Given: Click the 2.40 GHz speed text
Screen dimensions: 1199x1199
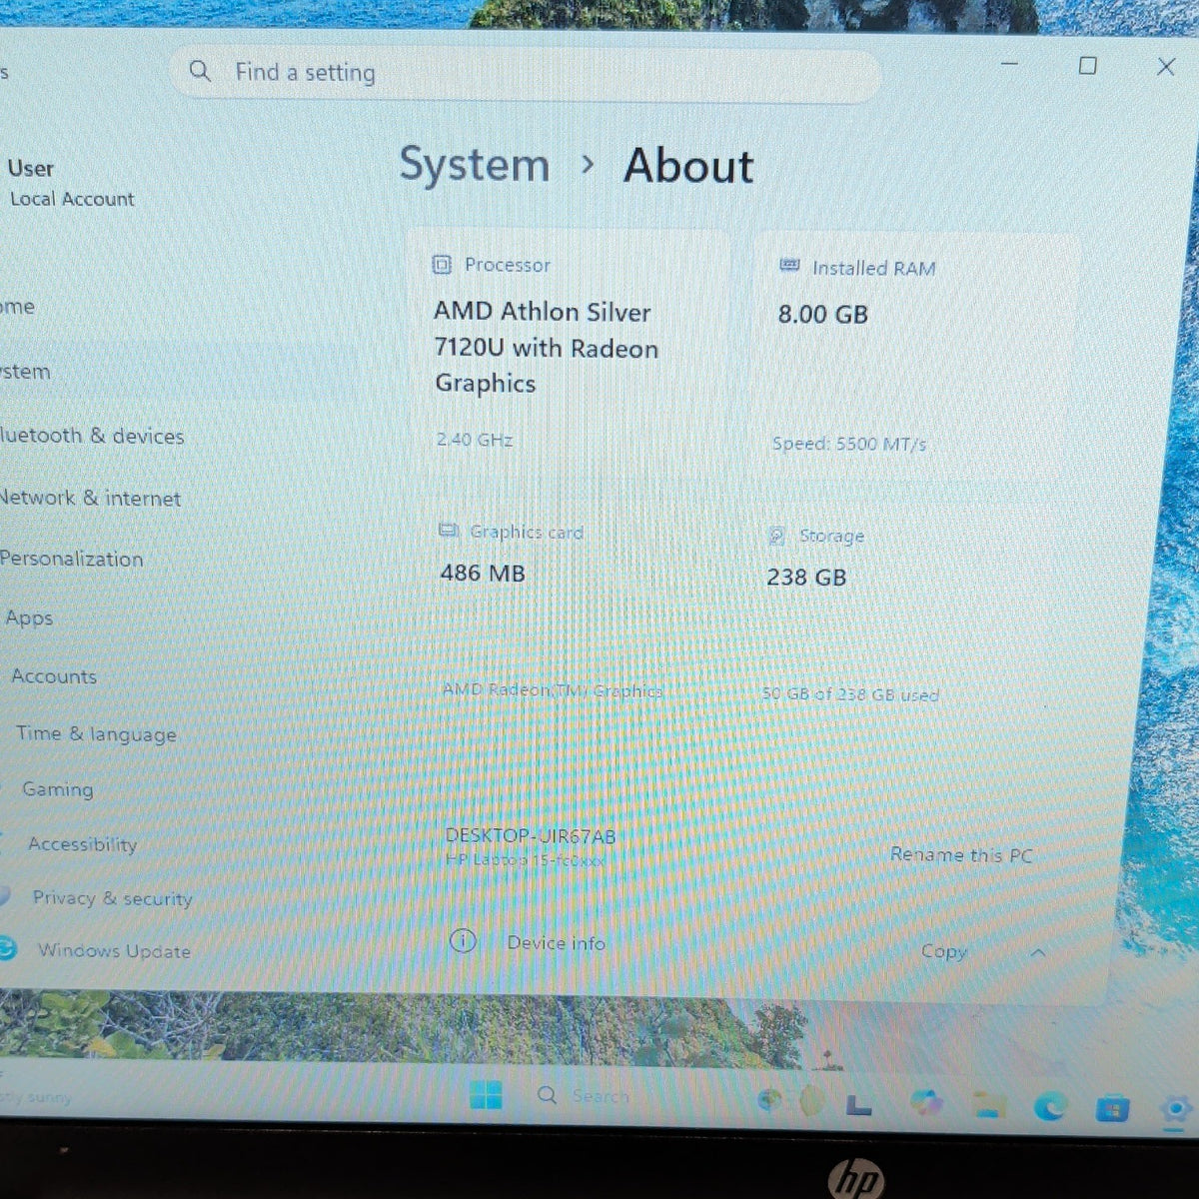Looking at the screenshot, I should (x=475, y=440).
